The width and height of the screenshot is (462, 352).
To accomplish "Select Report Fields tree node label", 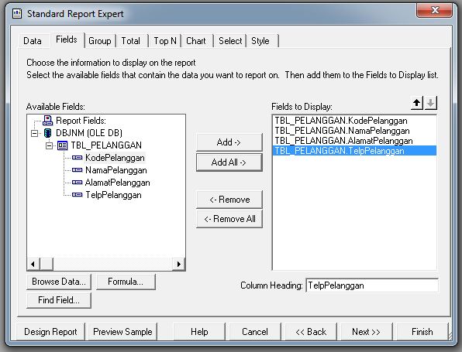I will point(81,121).
